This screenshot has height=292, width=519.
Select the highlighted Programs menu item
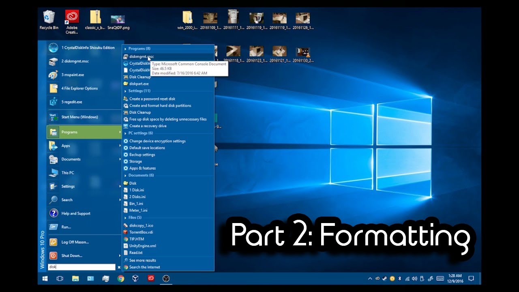(x=84, y=132)
